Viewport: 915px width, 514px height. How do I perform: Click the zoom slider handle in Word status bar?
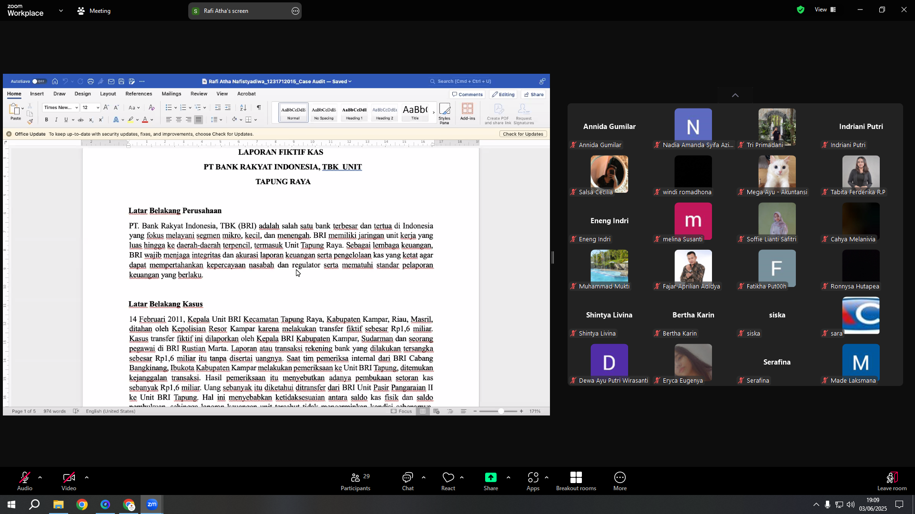point(501,411)
